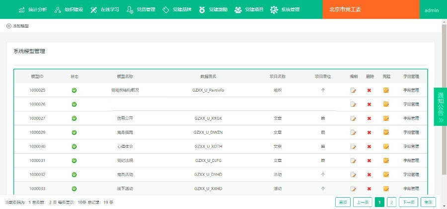Click the 添加模型 plus icon
This screenshot has width=447, height=209.
pos(9,26)
